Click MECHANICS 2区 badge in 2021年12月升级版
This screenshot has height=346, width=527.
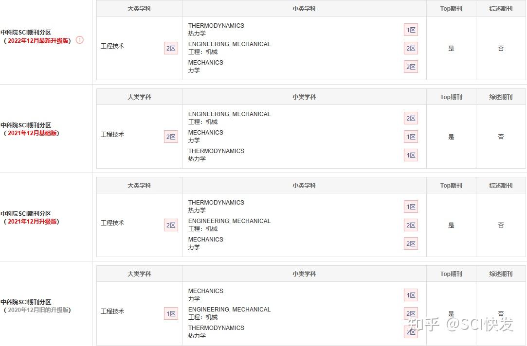[411, 243]
